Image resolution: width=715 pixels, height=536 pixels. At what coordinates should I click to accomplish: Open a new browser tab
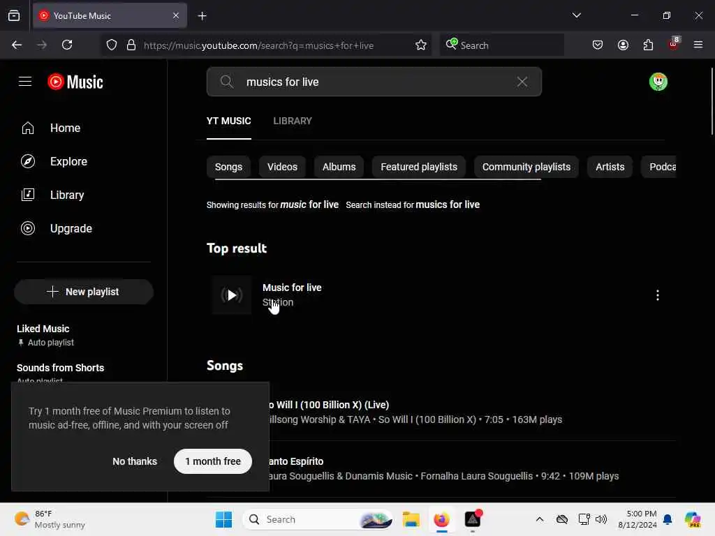coord(202,16)
